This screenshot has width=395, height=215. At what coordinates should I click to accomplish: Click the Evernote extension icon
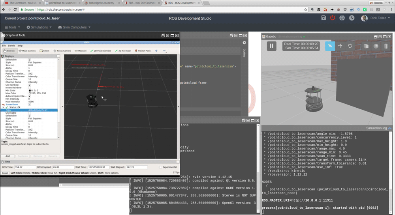click(x=312, y=9)
